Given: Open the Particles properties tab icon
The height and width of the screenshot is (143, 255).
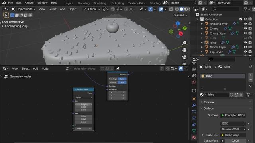Looking at the screenshot, I should 194,112.
